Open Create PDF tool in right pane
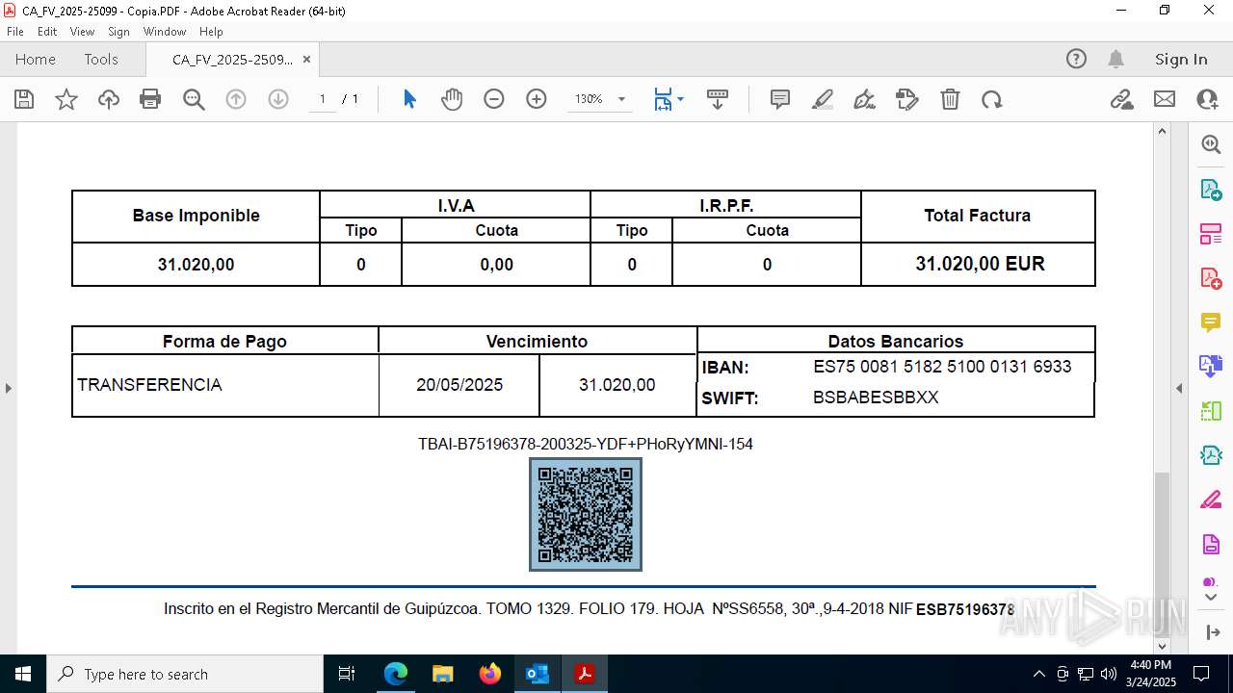 1211,277
